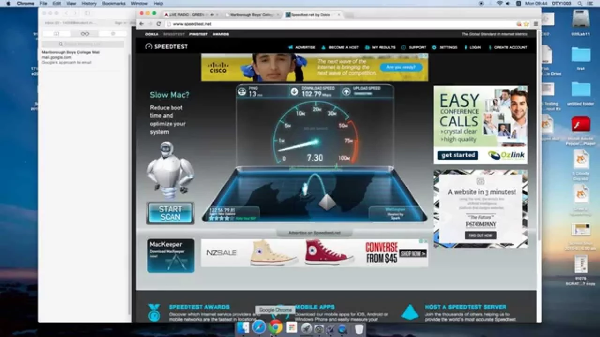Open Launchpad rocket in the Dock
The width and height of the screenshot is (600, 337).
pos(307,329)
